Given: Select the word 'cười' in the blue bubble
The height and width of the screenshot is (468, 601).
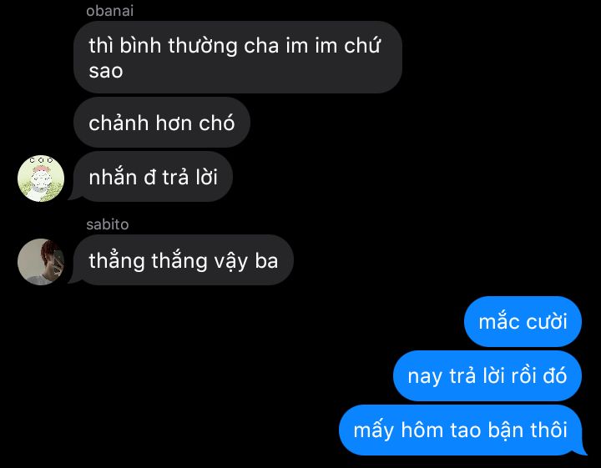Looking at the screenshot, I should pos(546,322).
